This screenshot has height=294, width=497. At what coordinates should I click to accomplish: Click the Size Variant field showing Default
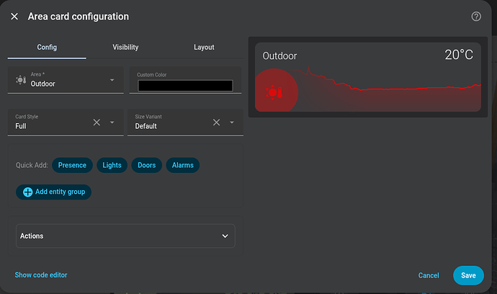(x=185, y=122)
